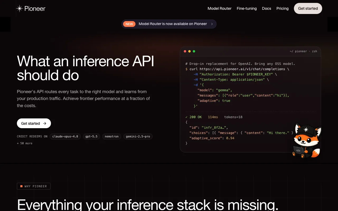This screenshot has height=211, width=338.
Task: Click the 'Drop-in replacement for OpenAI' comment
Action: tap(240, 64)
